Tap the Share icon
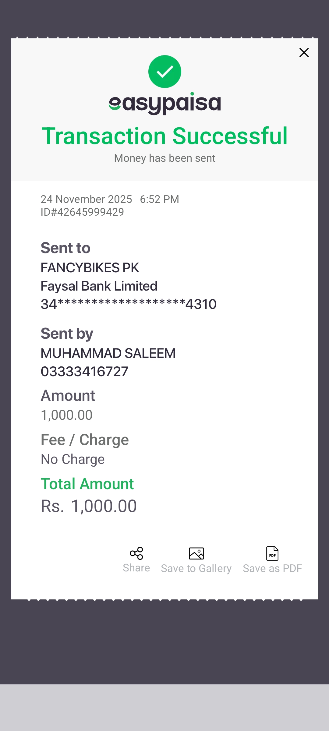The image size is (329, 731). [136, 553]
